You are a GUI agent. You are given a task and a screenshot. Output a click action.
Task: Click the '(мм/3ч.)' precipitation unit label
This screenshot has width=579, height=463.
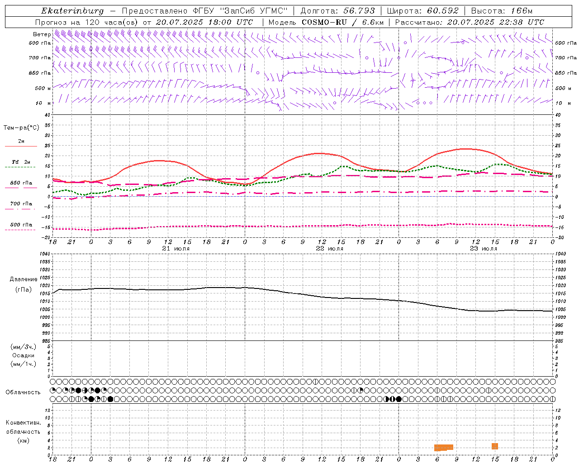(x=24, y=347)
